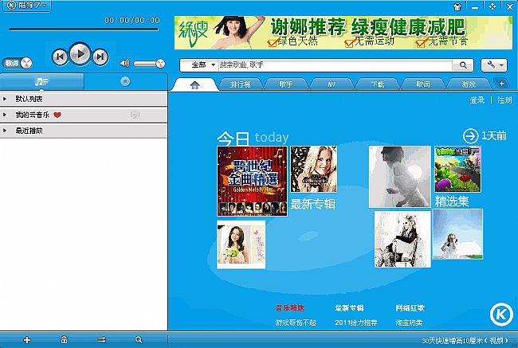Mute sound via the speaker icon
The image size is (518, 348).
tap(125, 63)
